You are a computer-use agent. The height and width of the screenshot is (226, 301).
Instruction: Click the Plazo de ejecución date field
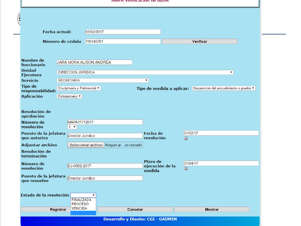pyautogui.click(x=221, y=163)
